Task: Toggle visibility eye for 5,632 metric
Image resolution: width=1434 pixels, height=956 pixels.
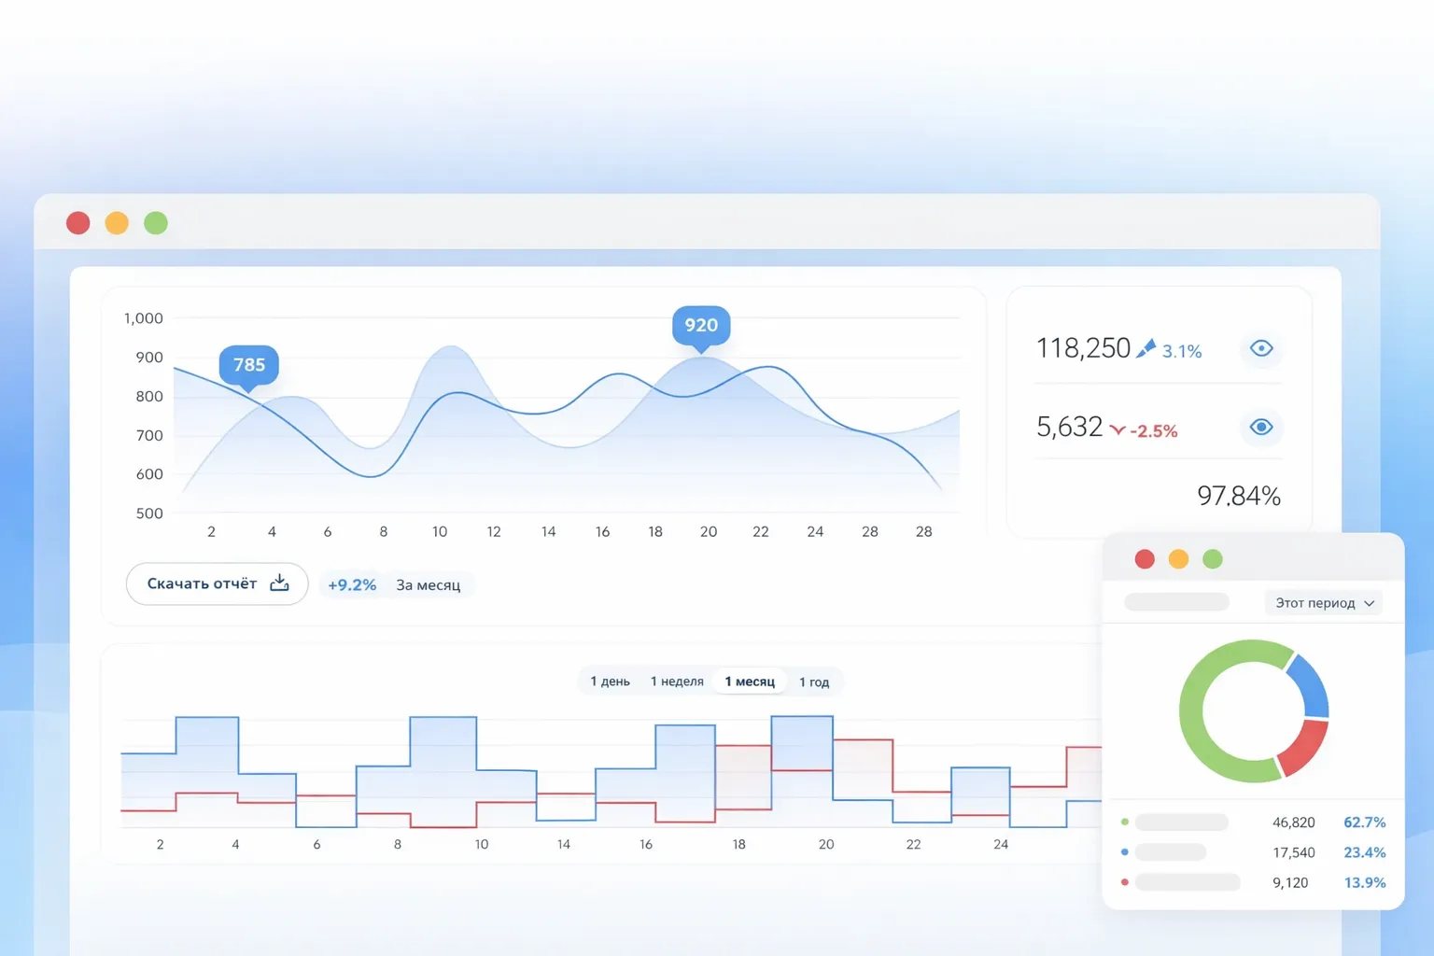Action: coord(1261,427)
